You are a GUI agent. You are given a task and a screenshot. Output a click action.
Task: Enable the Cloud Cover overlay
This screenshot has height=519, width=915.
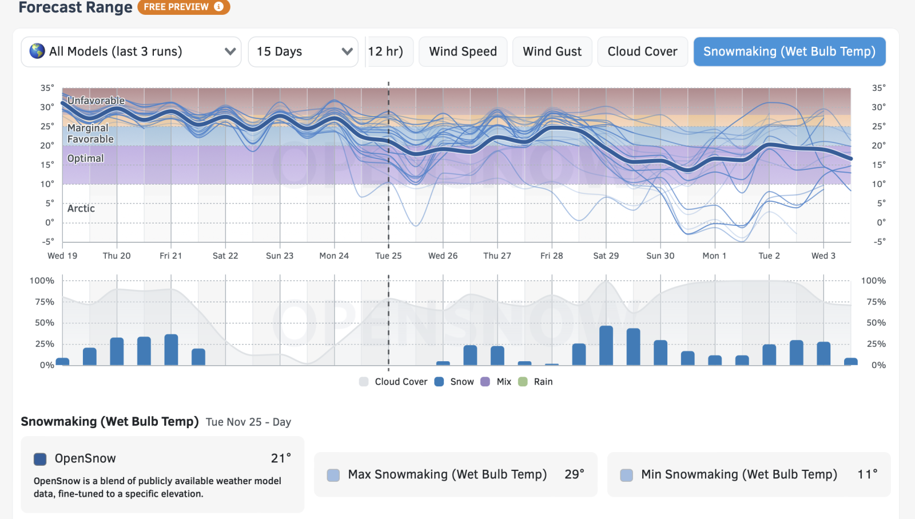coord(642,51)
